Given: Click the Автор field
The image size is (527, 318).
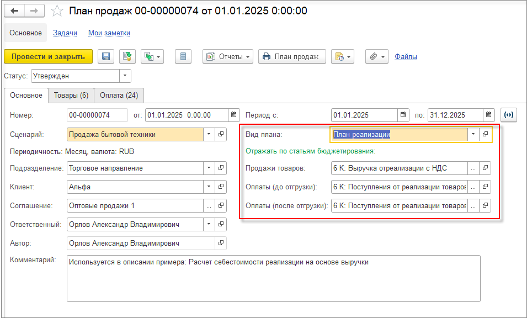Looking at the screenshot, I should click(x=141, y=243).
